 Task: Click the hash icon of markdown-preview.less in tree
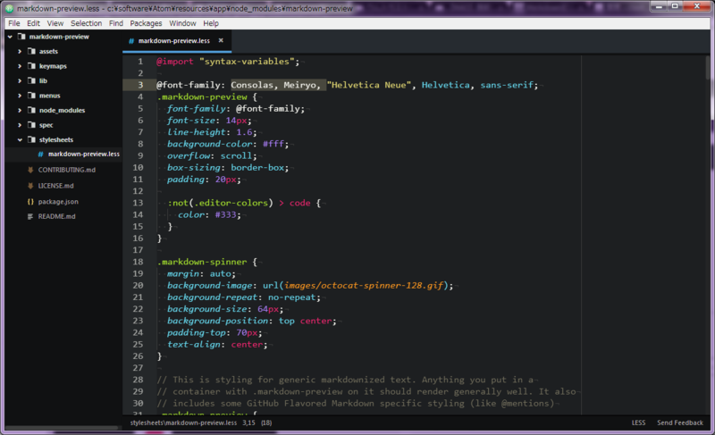tap(40, 155)
